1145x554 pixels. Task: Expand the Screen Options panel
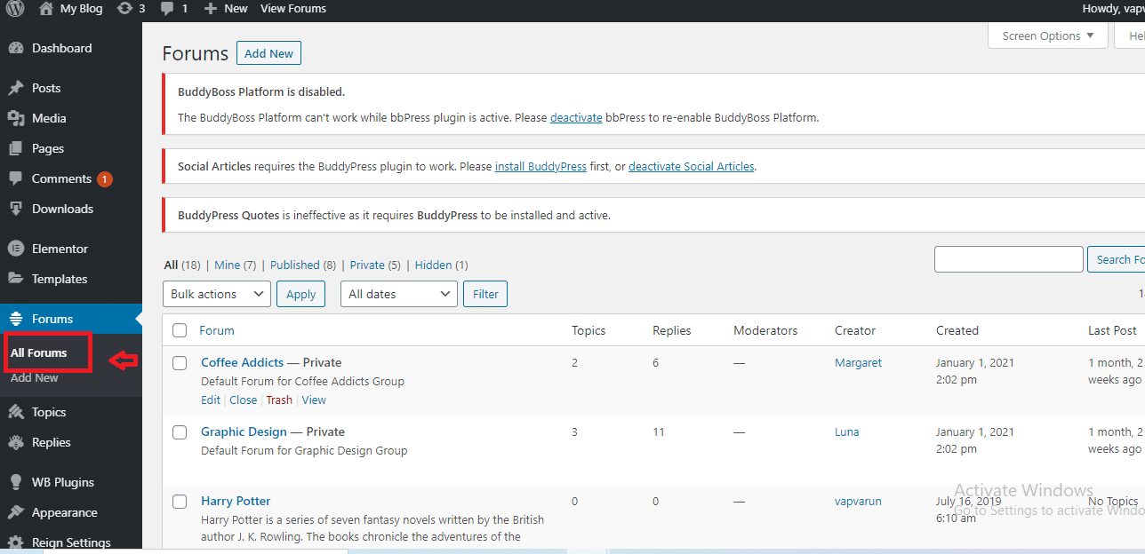pos(1048,36)
